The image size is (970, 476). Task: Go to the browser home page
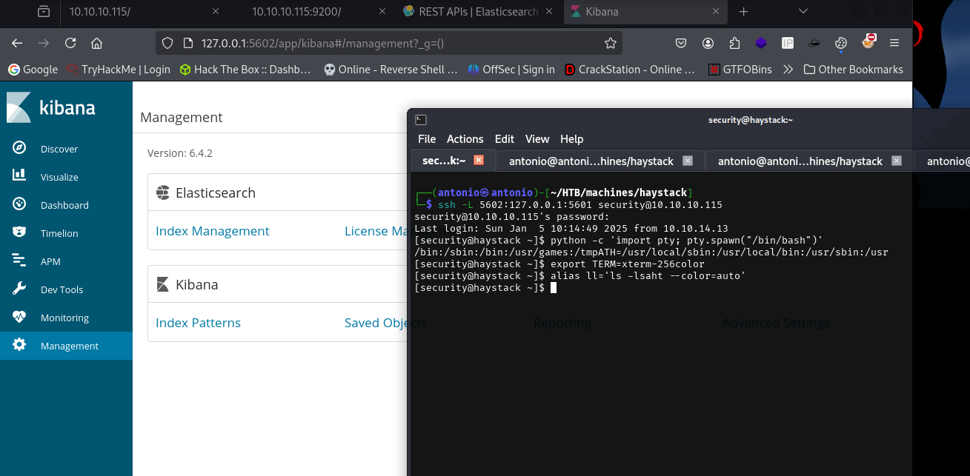pos(96,43)
